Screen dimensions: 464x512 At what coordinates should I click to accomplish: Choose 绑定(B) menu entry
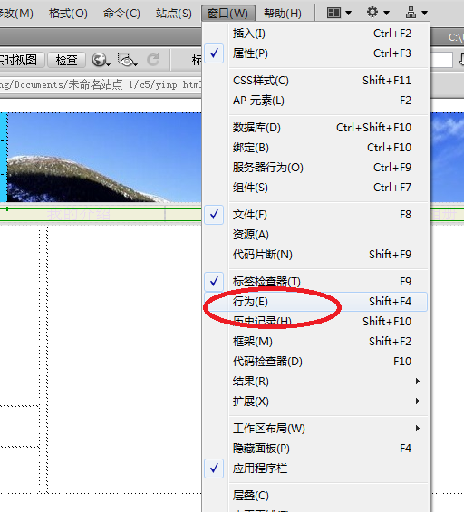pyautogui.click(x=315, y=148)
